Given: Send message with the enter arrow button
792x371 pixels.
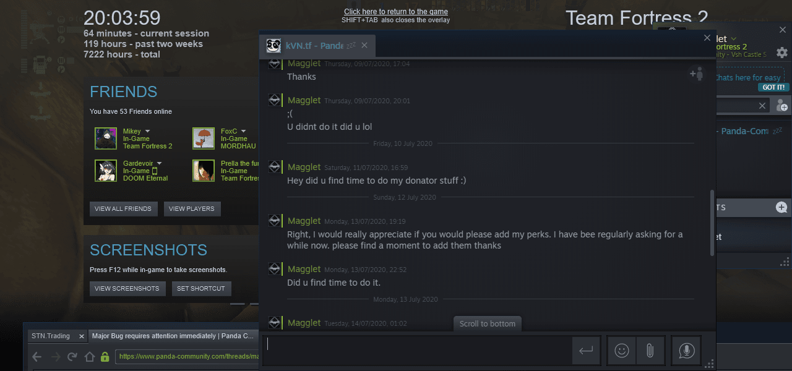Looking at the screenshot, I should (586, 351).
